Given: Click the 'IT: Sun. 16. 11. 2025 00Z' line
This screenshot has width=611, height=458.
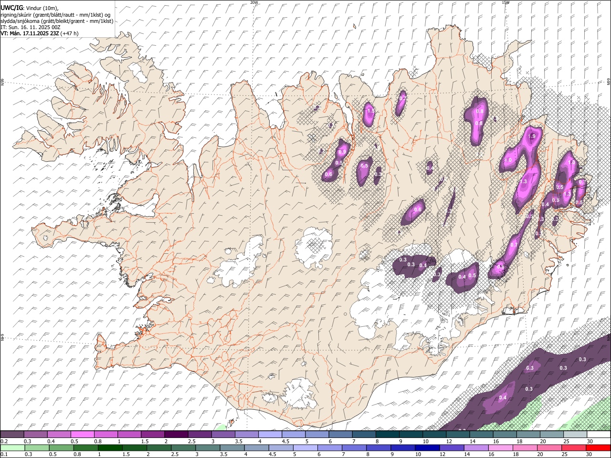Looking at the screenshot, I should point(31,27).
